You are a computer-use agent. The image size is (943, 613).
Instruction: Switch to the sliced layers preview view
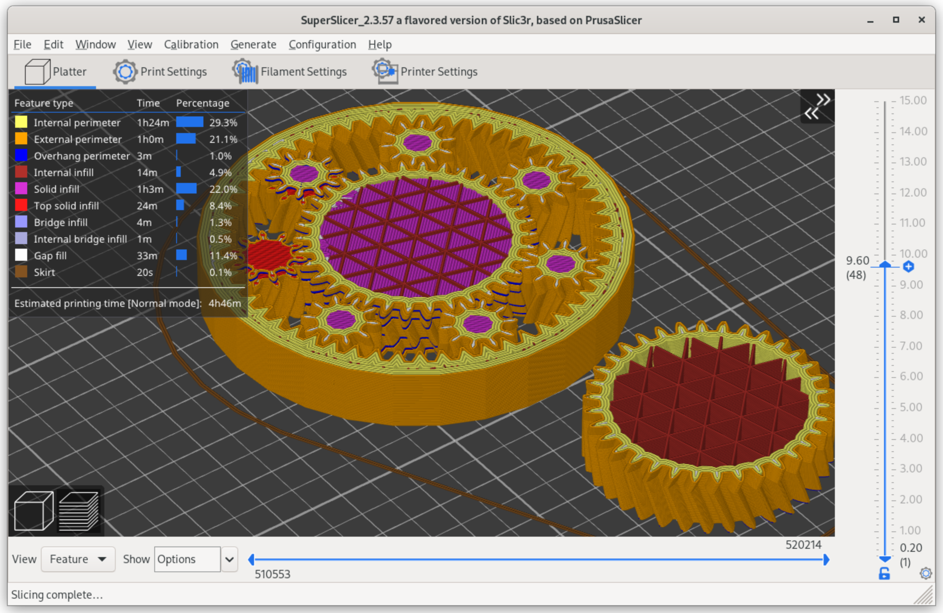(79, 511)
